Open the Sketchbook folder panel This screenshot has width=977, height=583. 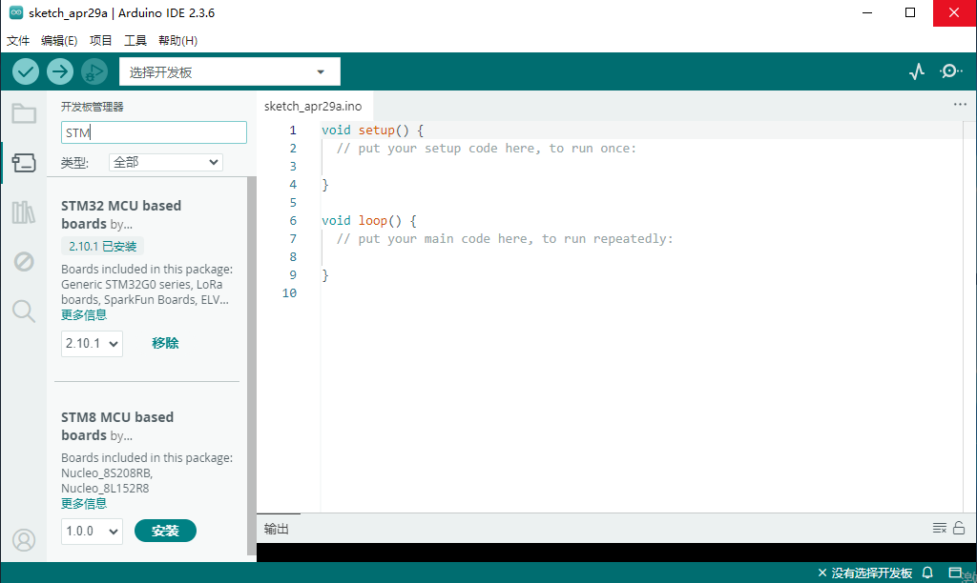pyautogui.click(x=24, y=113)
